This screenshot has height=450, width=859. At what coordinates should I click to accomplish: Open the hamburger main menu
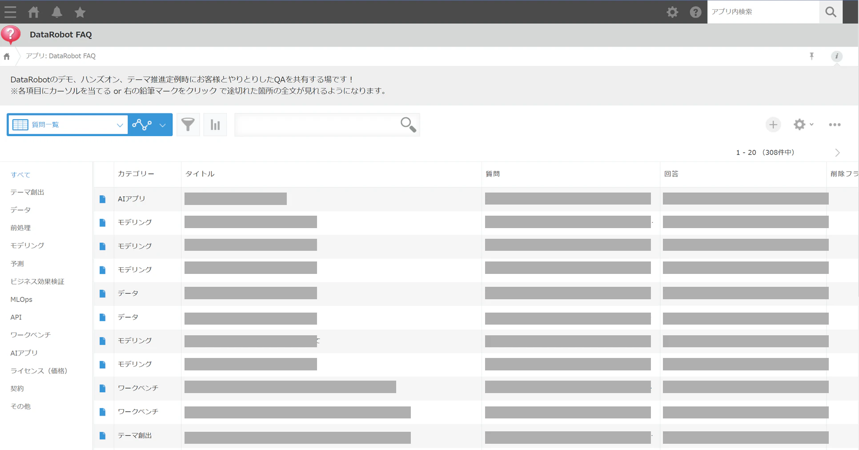click(x=10, y=12)
